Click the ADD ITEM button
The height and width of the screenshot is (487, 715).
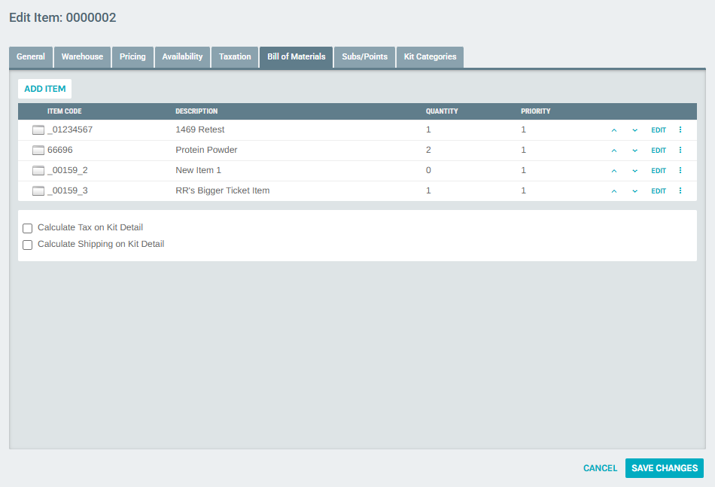44,88
